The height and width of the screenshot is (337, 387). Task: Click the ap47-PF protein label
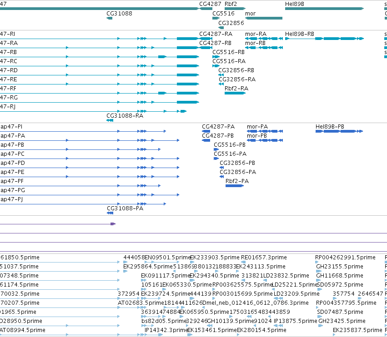tap(12, 181)
